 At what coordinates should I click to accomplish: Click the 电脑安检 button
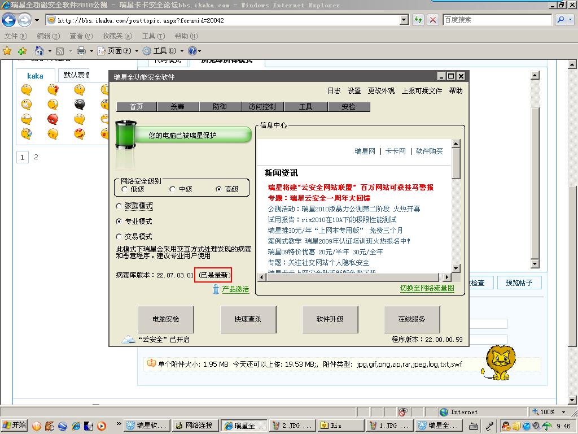(x=166, y=319)
